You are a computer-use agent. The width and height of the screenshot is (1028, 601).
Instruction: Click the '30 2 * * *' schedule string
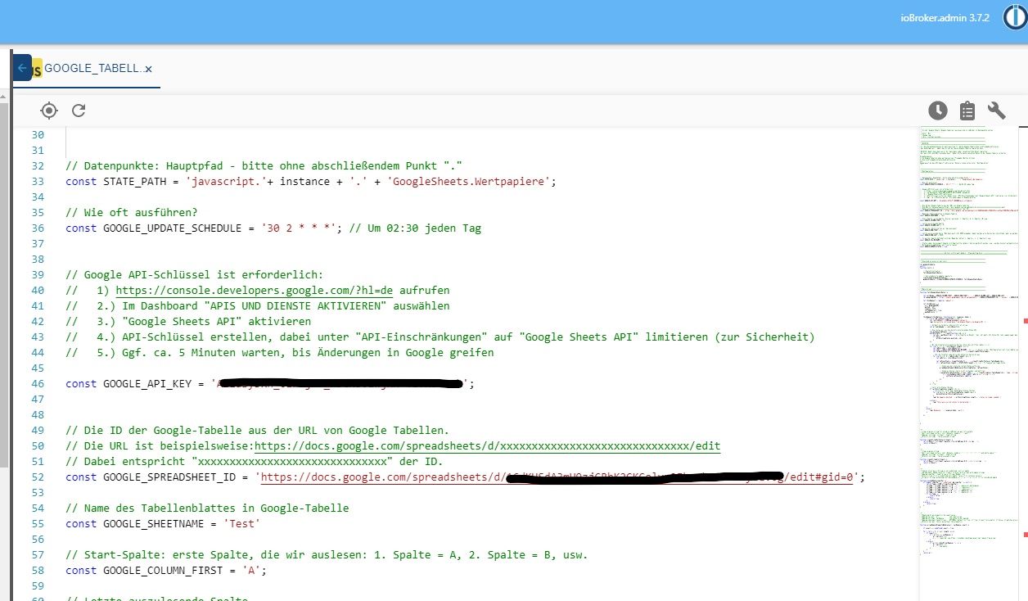(299, 228)
